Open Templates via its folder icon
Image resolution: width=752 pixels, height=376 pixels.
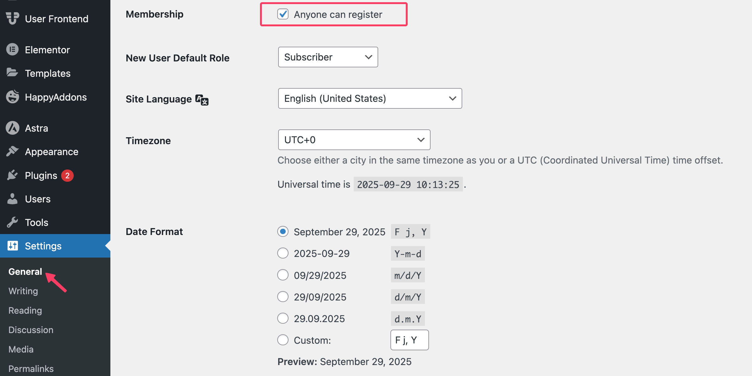[x=13, y=73]
